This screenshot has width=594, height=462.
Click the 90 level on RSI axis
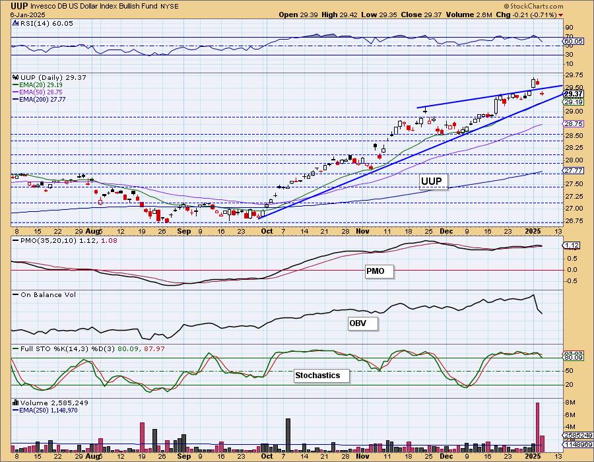(569, 27)
